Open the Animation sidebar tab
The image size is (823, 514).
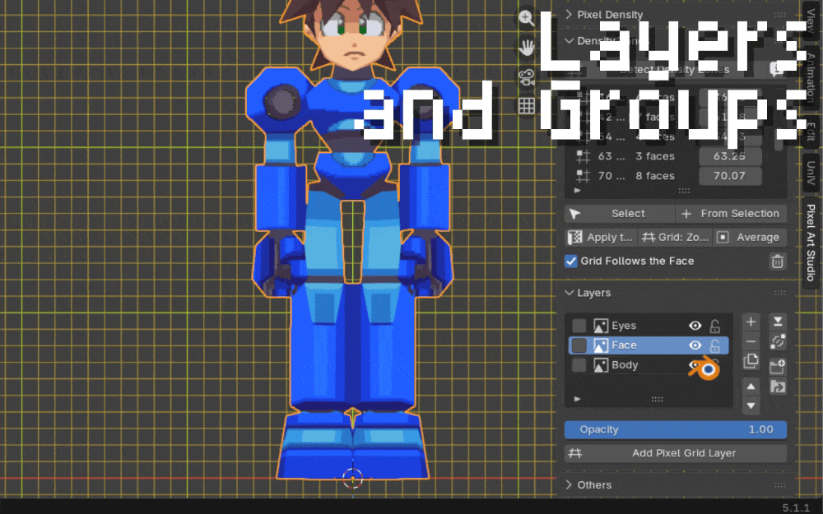(811, 76)
